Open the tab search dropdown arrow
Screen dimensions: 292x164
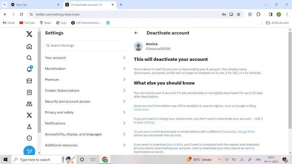click(4, 5)
